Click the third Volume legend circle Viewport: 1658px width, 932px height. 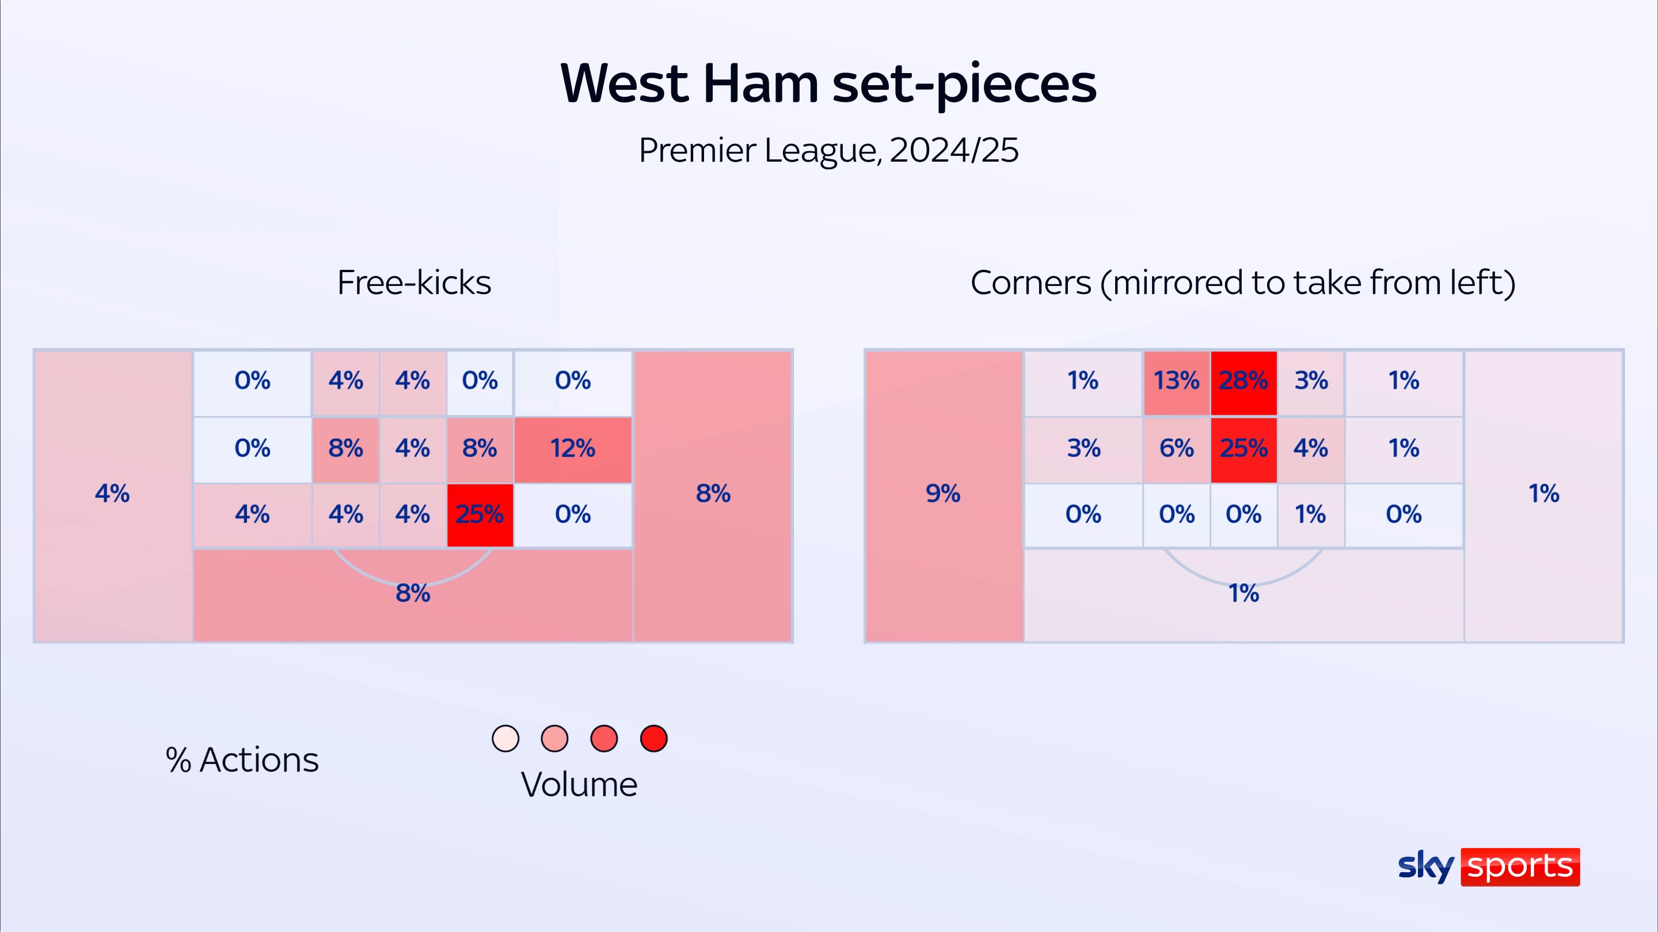(x=604, y=738)
